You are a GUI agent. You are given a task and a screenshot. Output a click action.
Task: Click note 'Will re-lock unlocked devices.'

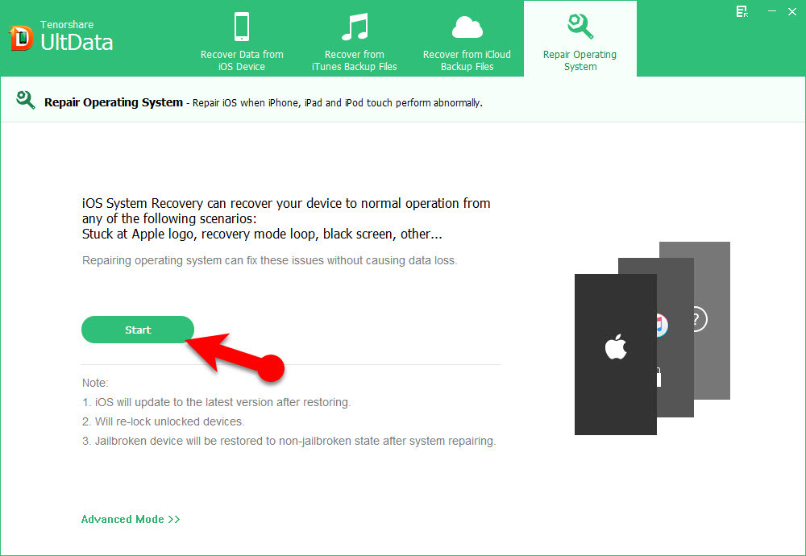164,421
